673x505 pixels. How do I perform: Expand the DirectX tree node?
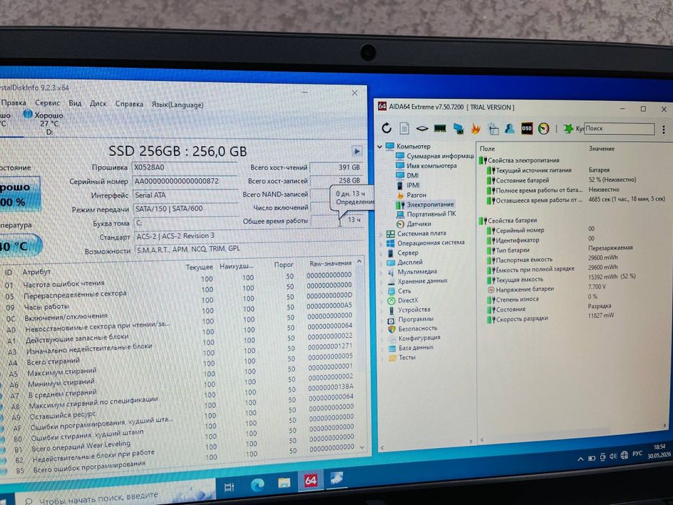tap(381, 301)
